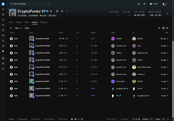
Task: Switch to the Items tab
Action: (11, 22)
